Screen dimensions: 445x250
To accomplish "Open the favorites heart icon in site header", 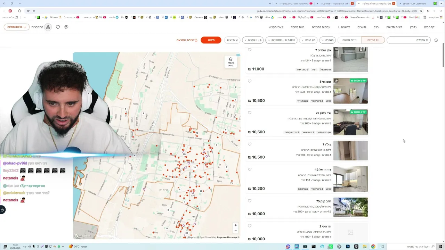I will coord(58,27).
